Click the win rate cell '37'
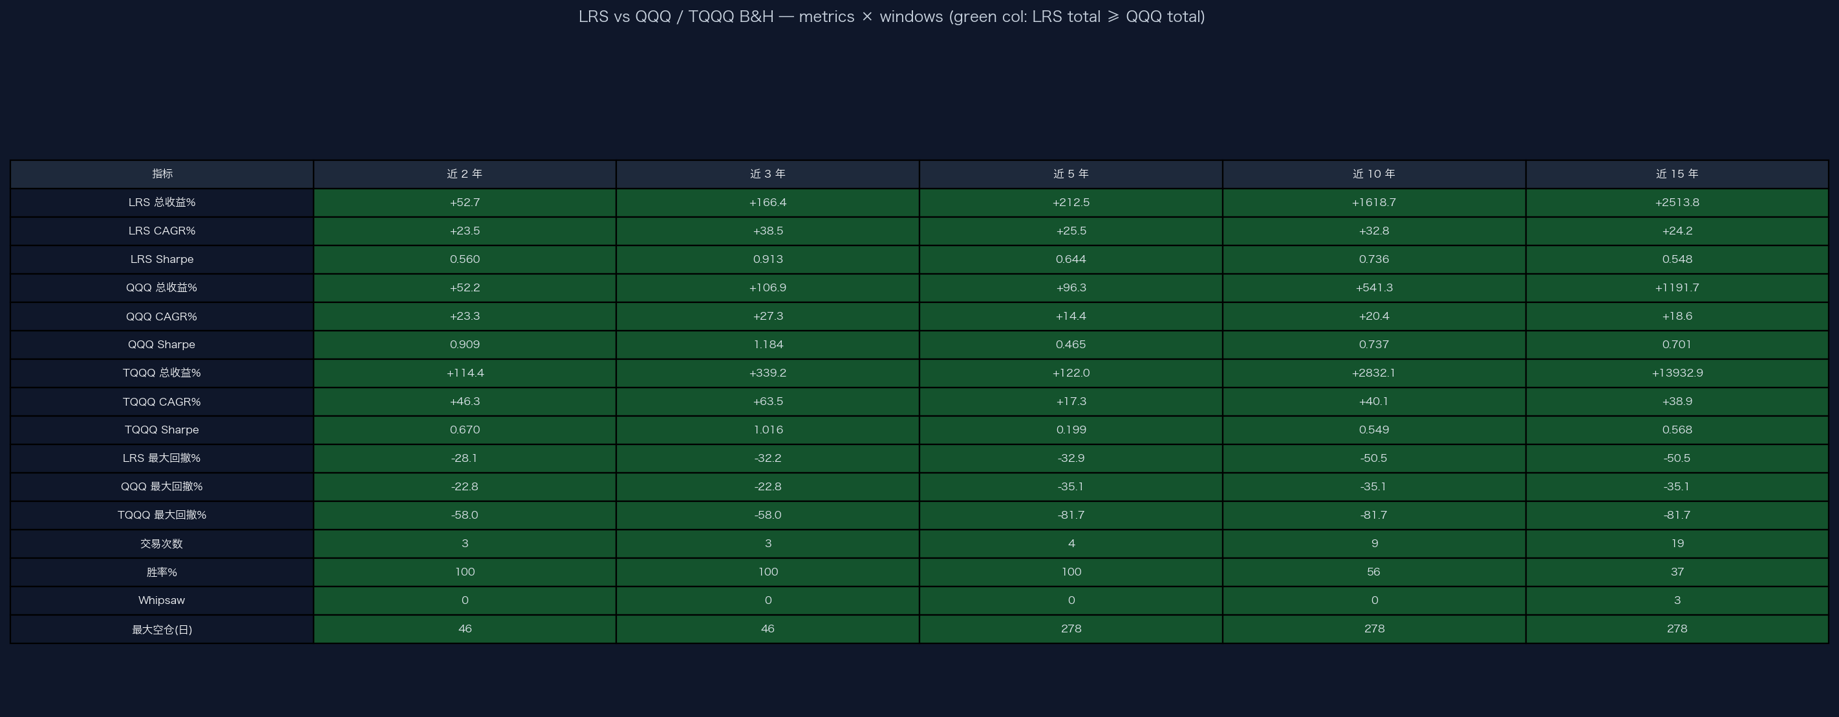Screen dimensions: 1839x717 click(1677, 572)
